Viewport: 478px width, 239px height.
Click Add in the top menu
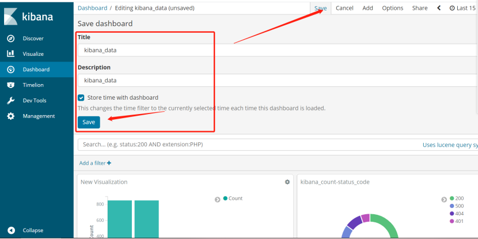[367, 8]
